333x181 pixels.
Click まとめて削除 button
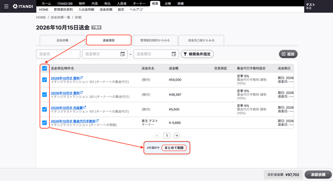(x=174, y=148)
